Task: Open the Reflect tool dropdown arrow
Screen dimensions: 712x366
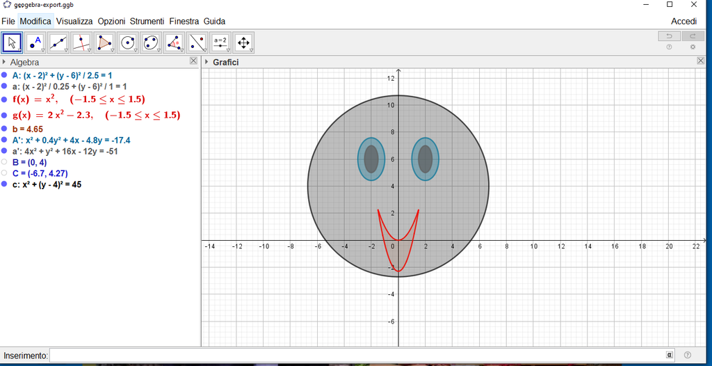Action: tap(205, 51)
